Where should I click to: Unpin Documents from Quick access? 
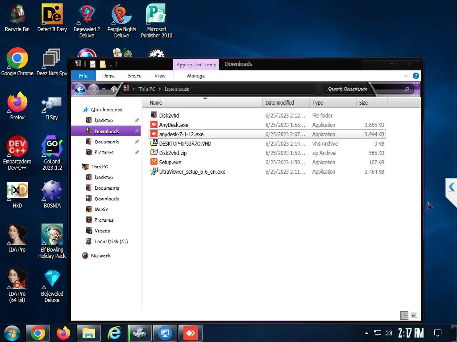point(137,142)
